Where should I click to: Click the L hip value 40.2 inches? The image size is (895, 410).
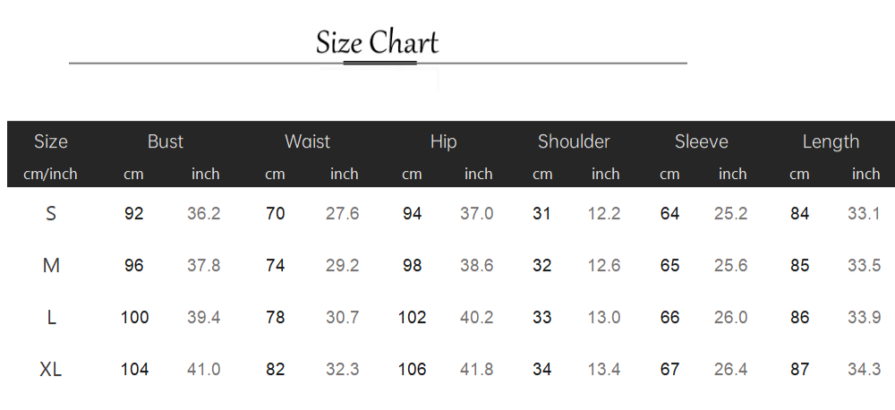(x=476, y=318)
